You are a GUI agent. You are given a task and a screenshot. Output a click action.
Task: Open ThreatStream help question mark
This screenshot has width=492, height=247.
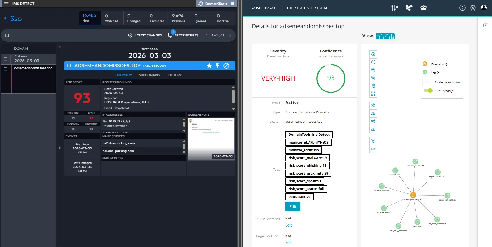click(x=463, y=8)
